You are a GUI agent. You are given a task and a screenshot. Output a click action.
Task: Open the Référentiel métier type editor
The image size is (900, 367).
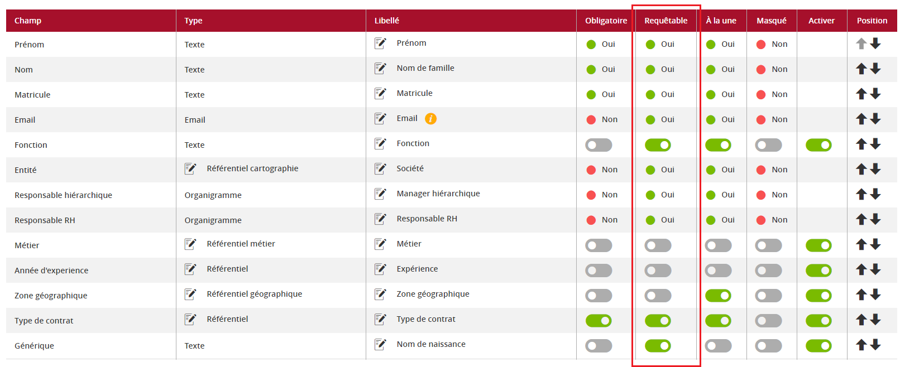[x=190, y=244]
